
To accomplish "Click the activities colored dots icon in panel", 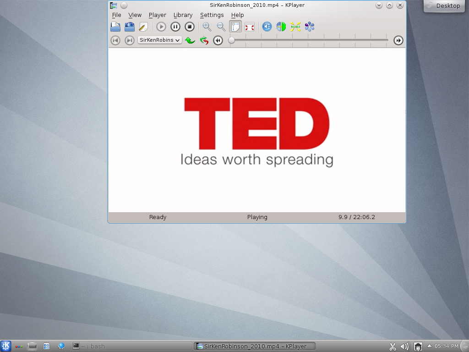I will click(x=19, y=346).
